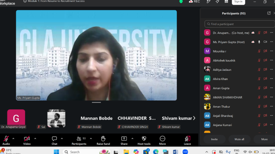Open Microsoft Word from taskbar
Image resolution: width=275 pixels, height=154 pixels.
pos(175,152)
